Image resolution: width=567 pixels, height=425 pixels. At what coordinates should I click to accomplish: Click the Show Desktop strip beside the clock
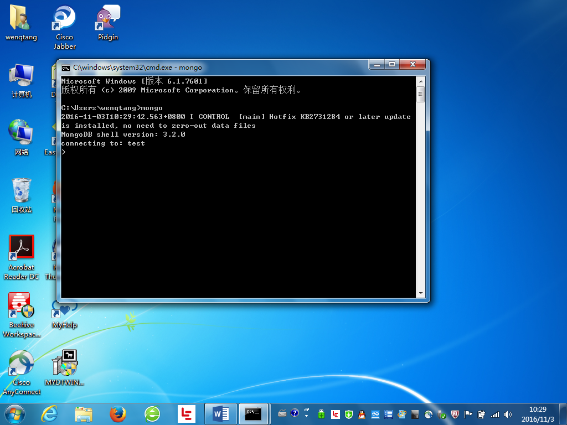tap(563, 414)
